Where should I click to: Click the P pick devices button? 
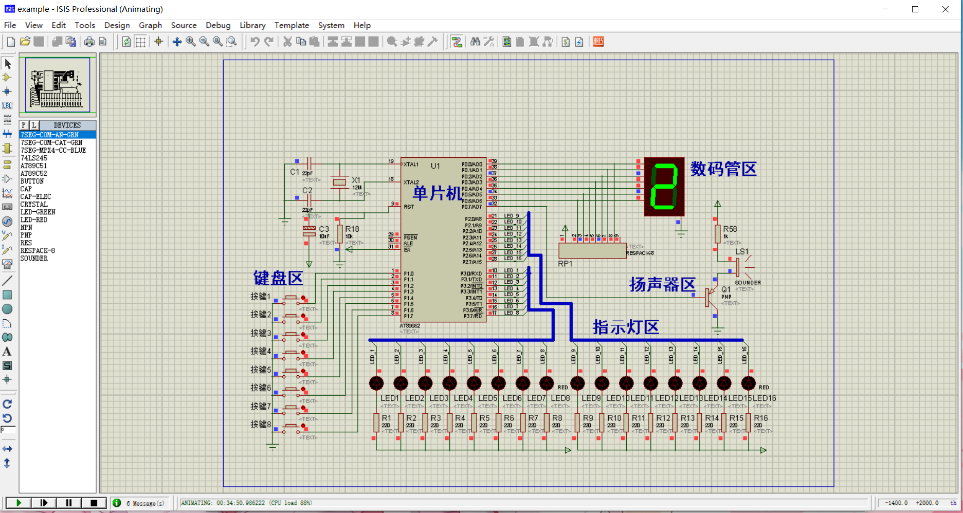24,125
